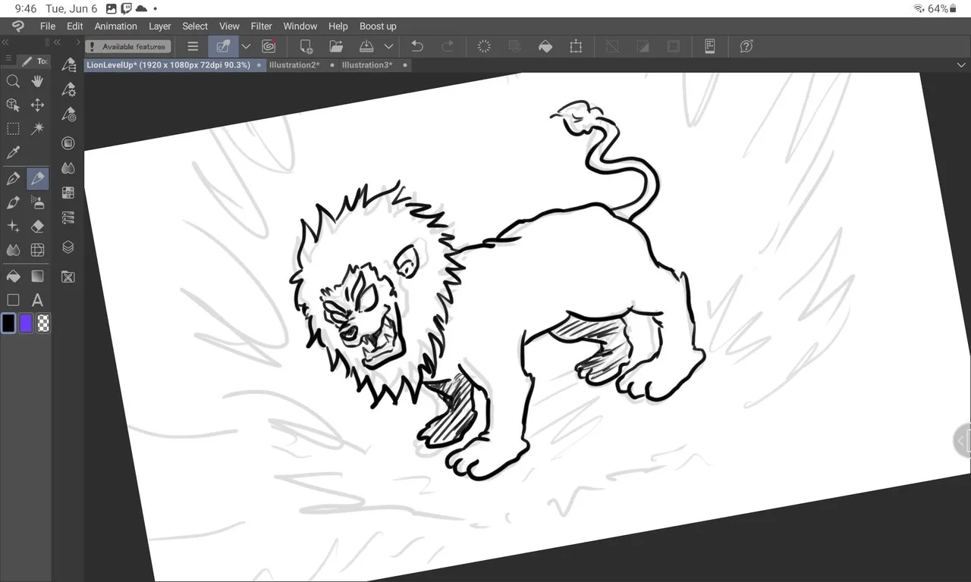Select the Gradient tool
Image resolution: width=971 pixels, height=582 pixels.
pyautogui.click(x=37, y=276)
